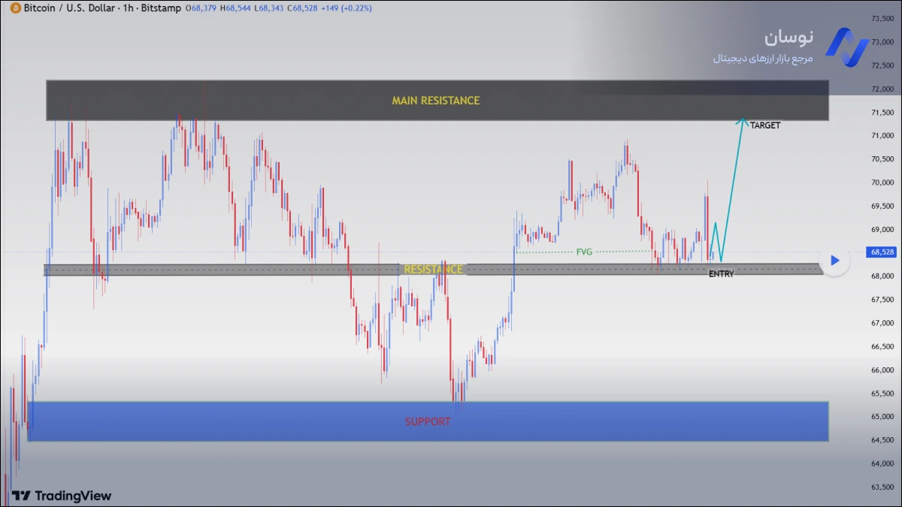
Task: Click the Nousan Persian title text
Action: click(x=788, y=38)
